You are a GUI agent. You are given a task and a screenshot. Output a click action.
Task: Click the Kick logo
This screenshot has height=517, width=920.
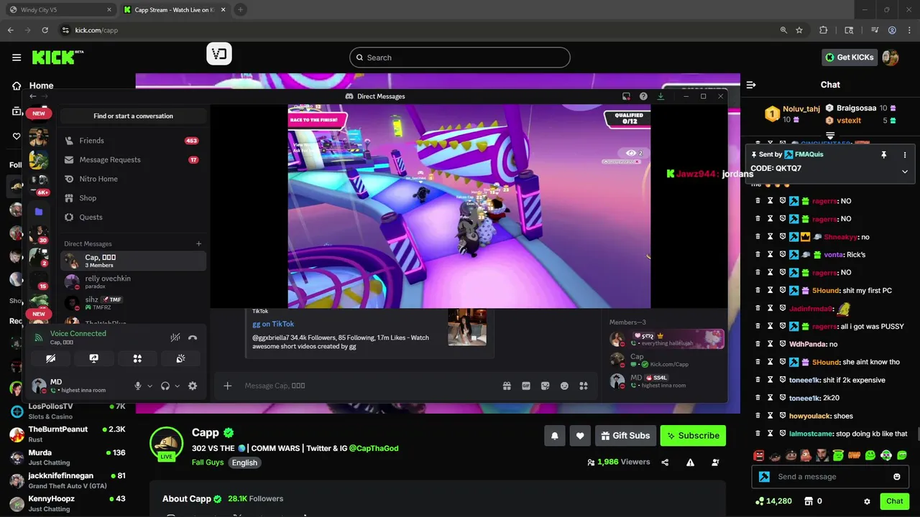click(54, 57)
